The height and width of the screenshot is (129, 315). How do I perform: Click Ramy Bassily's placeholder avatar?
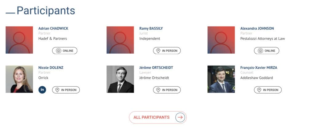pos(120,40)
